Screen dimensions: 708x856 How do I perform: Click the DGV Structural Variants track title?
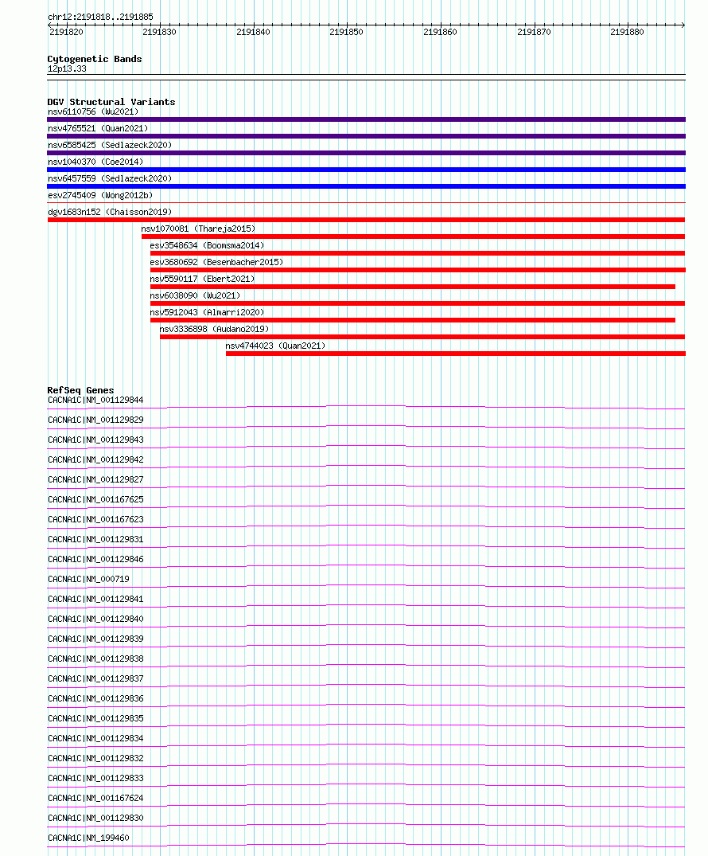tap(111, 102)
